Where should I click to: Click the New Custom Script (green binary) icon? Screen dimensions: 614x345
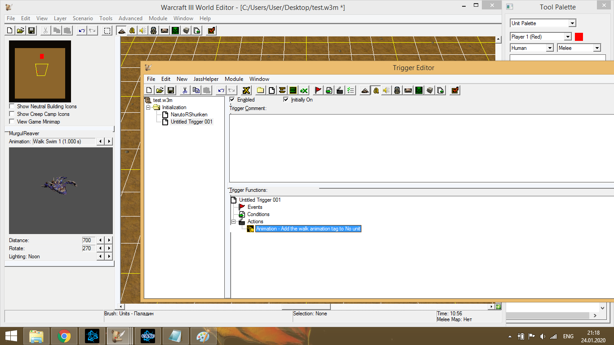[x=293, y=90]
